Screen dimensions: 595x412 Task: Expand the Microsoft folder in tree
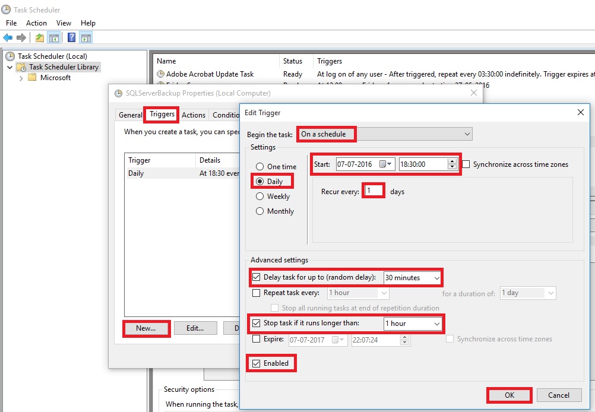(x=21, y=78)
